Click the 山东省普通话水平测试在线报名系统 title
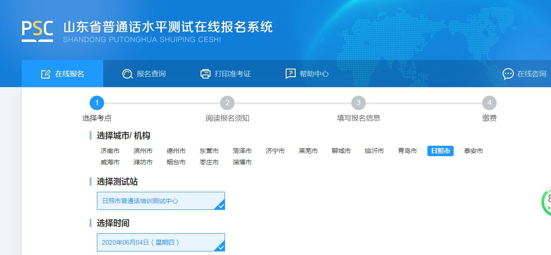The height and width of the screenshot is (255, 551). (x=168, y=27)
